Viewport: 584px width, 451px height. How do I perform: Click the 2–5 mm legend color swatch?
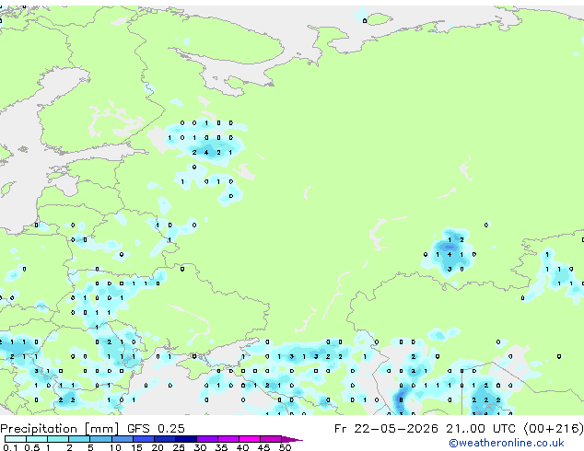click(x=79, y=439)
